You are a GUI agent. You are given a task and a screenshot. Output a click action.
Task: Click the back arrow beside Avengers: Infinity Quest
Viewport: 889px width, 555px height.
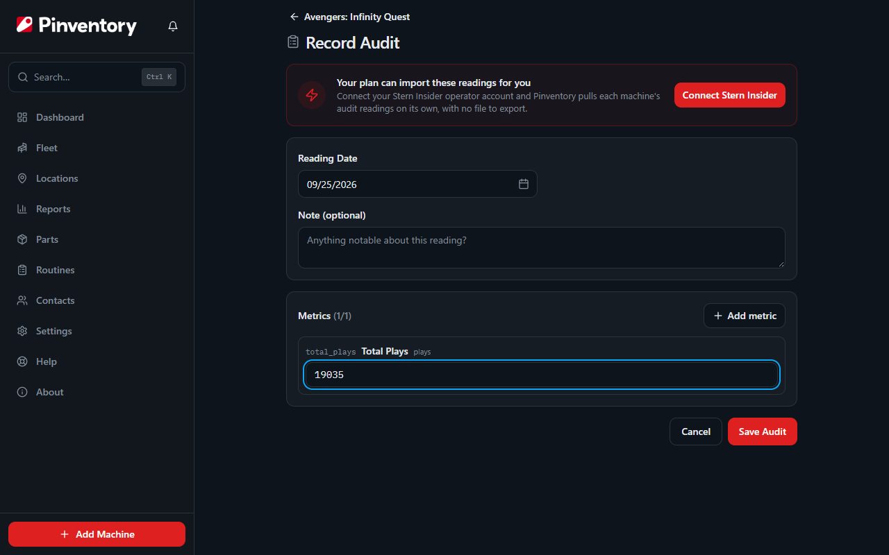pos(294,17)
